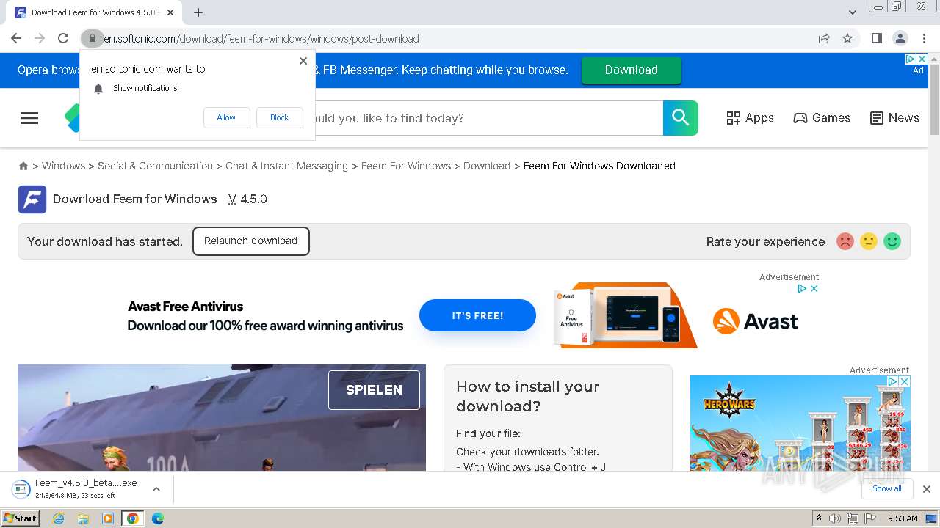Open the Action Center flag icon
940x528 pixels.
(869, 518)
